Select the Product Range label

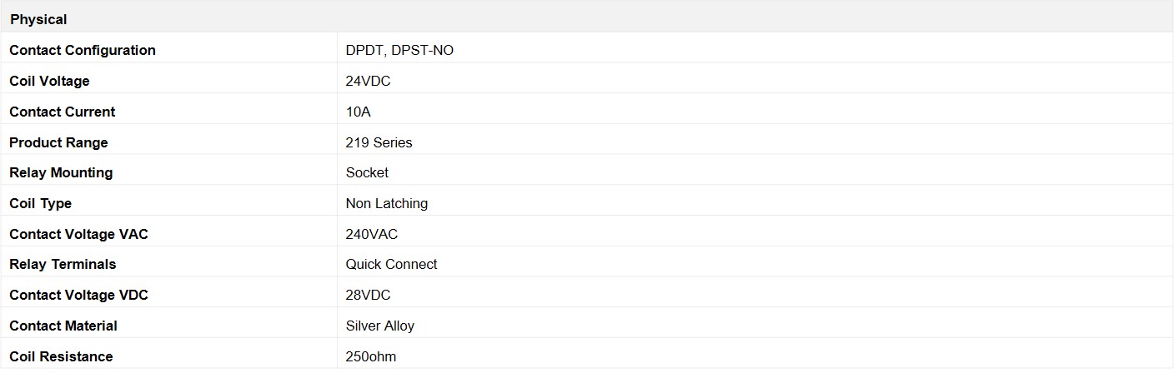(58, 142)
